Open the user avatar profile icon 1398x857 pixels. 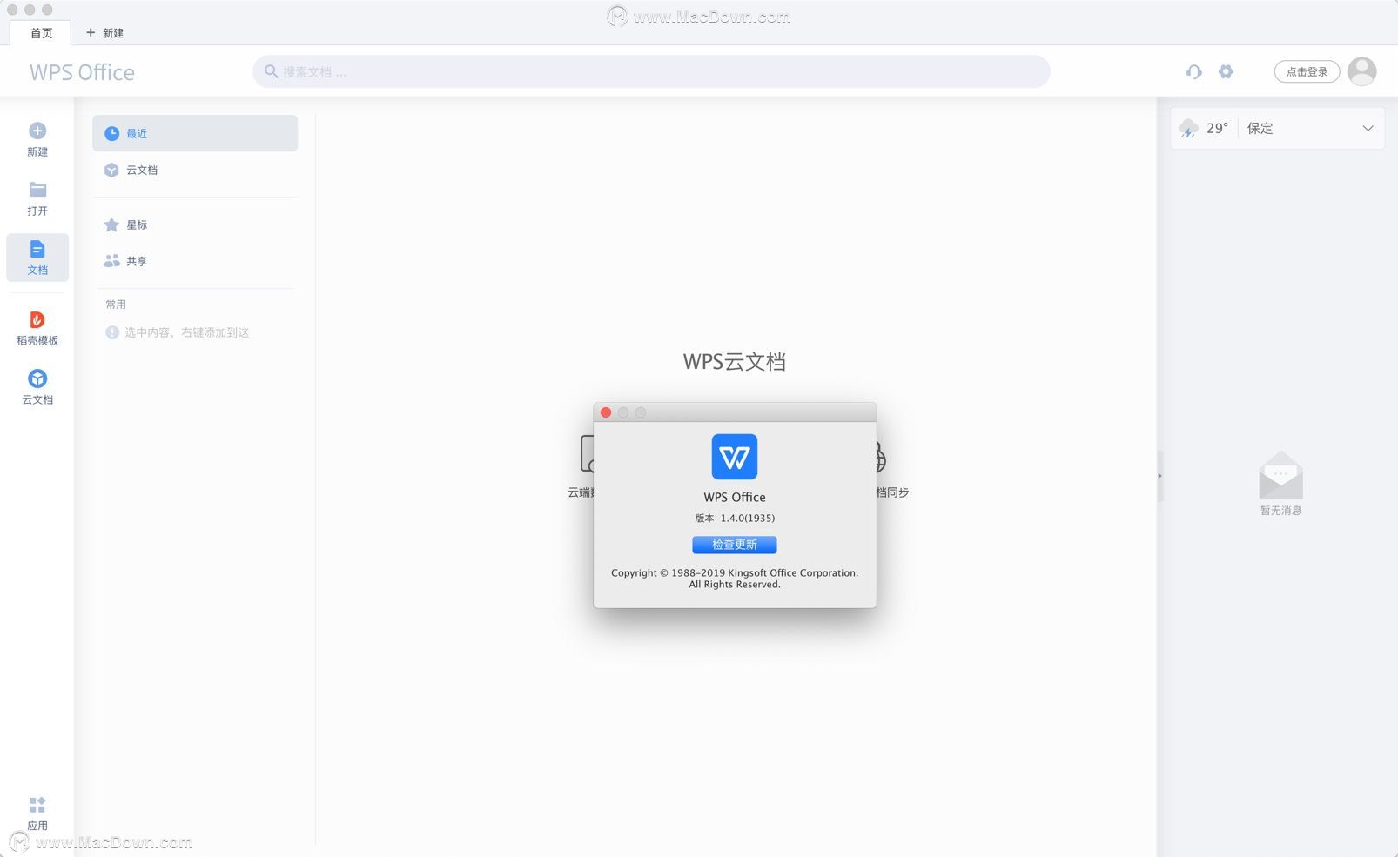(1361, 71)
